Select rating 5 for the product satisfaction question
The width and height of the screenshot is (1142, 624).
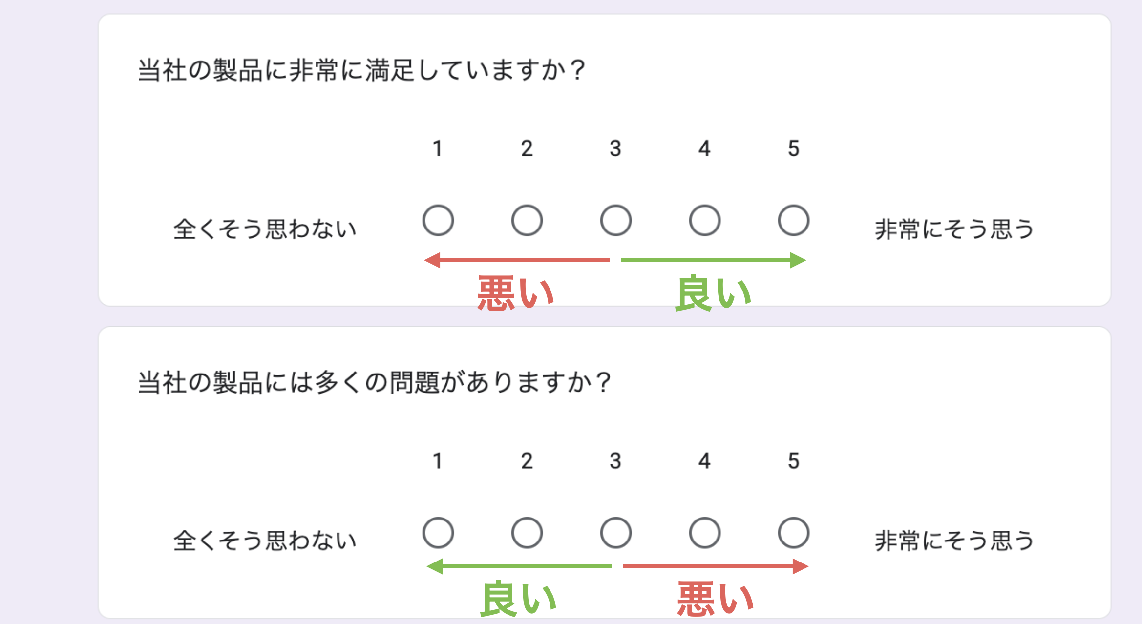click(794, 220)
